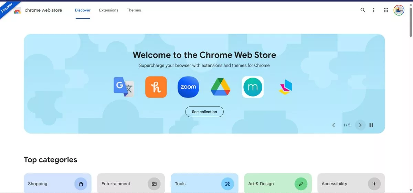Viewport: 413px width, 193px height.
Task: Open the Art & Design category label
Action: click(261, 184)
